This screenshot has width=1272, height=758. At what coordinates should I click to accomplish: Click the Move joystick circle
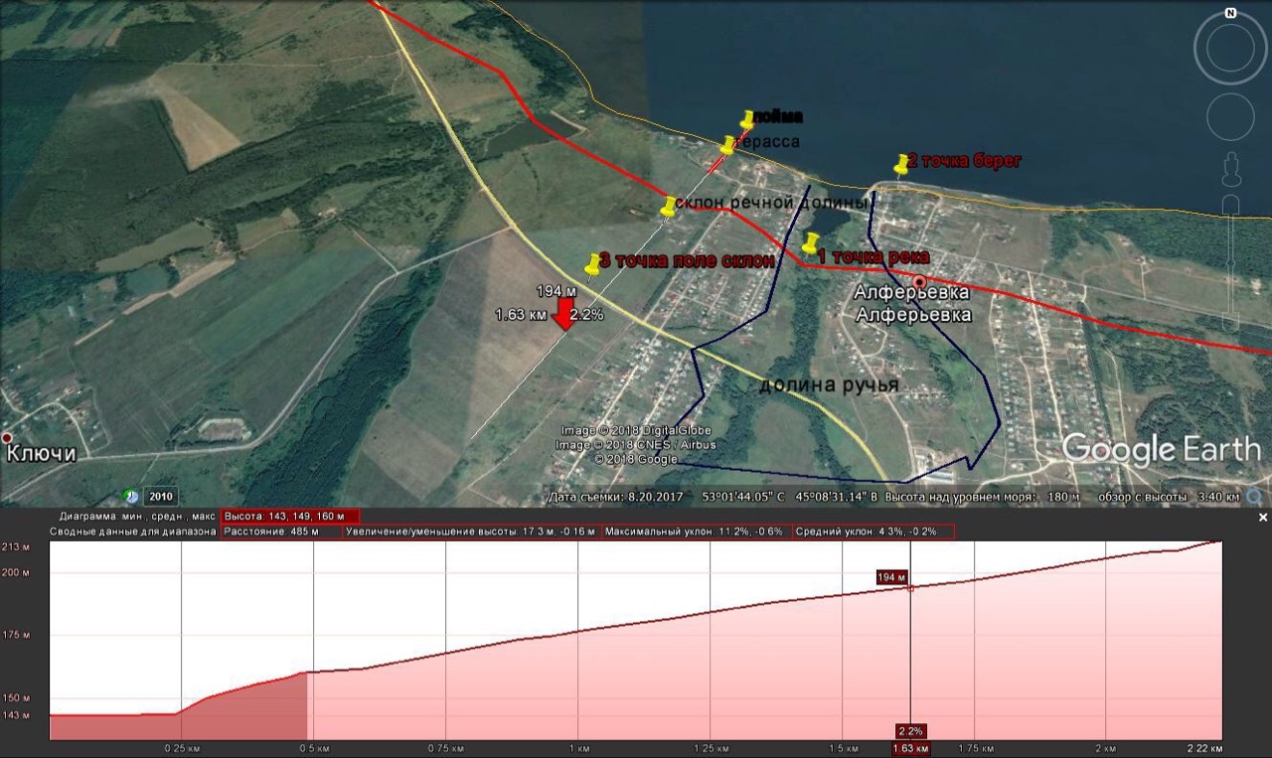click(1230, 117)
